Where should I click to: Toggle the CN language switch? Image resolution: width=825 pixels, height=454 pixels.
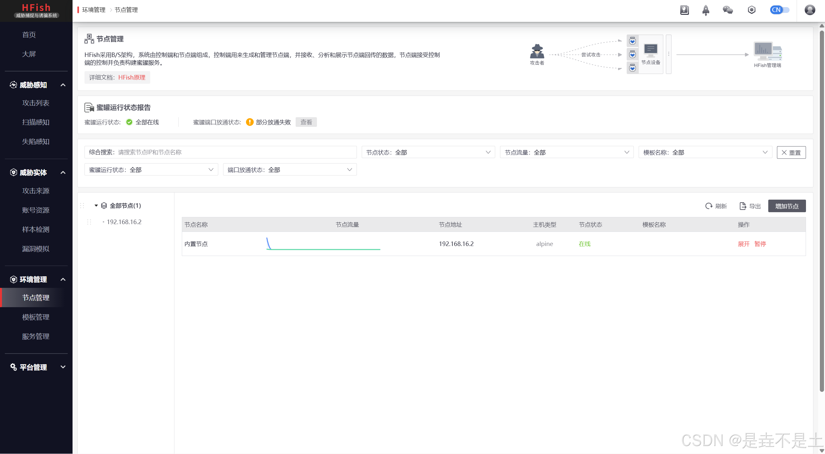point(780,10)
